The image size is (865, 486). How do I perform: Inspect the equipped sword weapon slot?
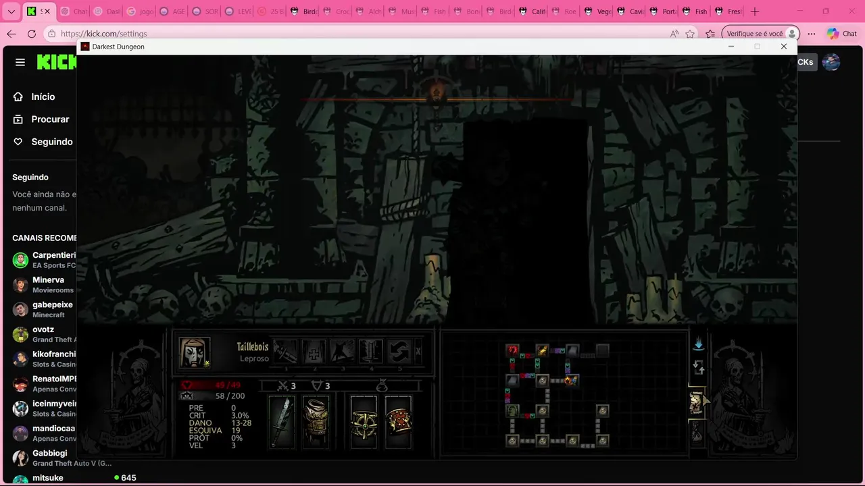[x=282, y=423]
